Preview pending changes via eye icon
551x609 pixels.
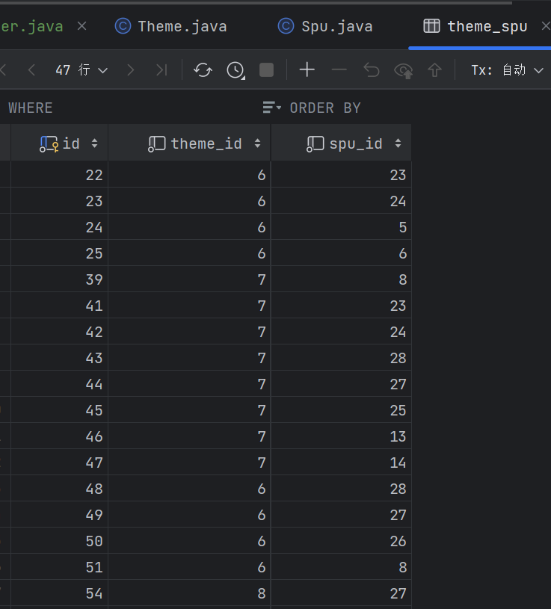pyautogui.click(x=403, y=71)
